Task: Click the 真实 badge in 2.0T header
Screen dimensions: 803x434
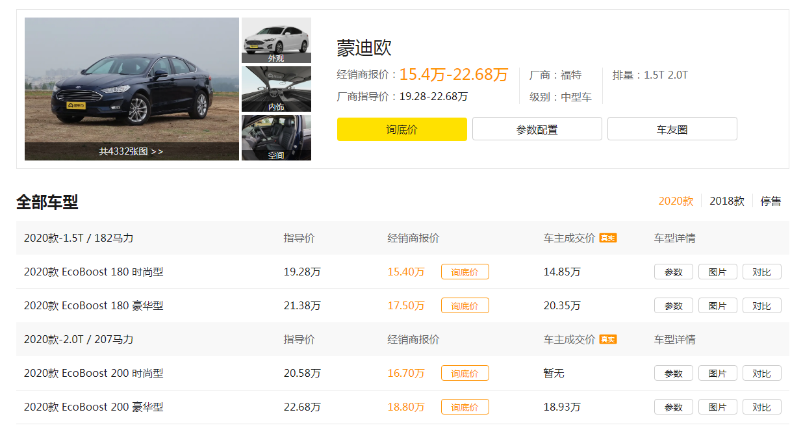Action: click(x=608, y=339)
